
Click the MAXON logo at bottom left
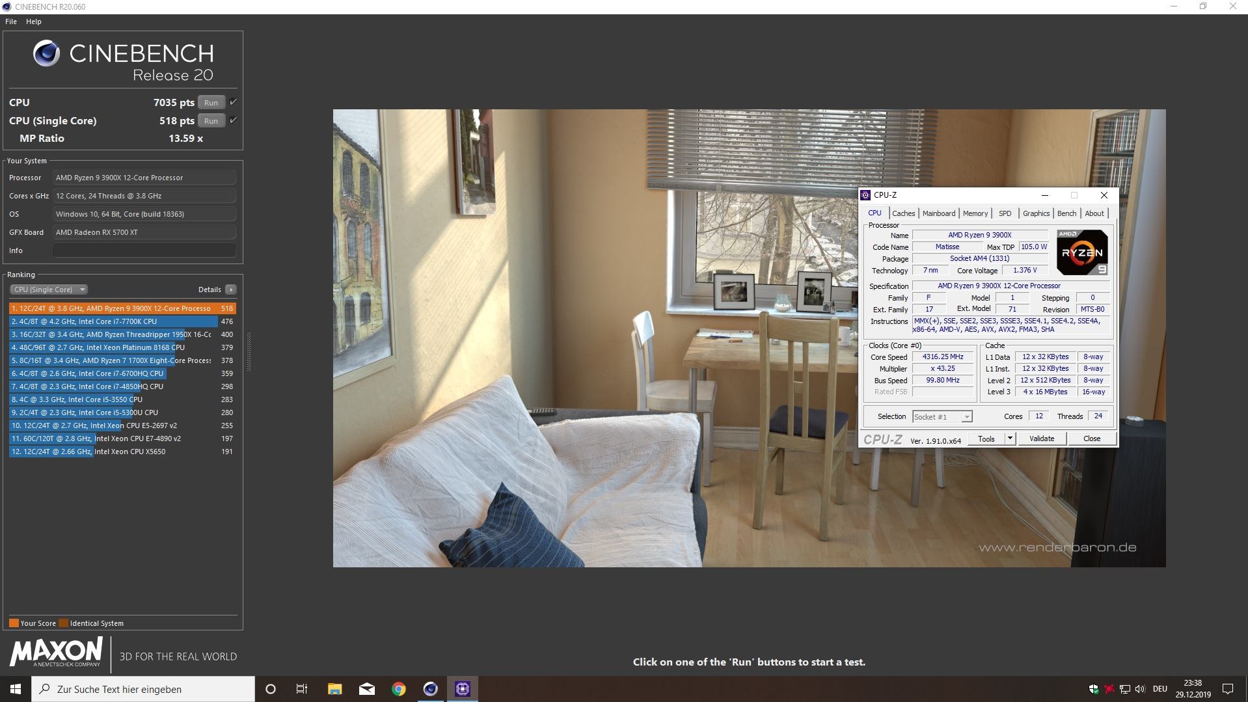click(x=56, y=652)
